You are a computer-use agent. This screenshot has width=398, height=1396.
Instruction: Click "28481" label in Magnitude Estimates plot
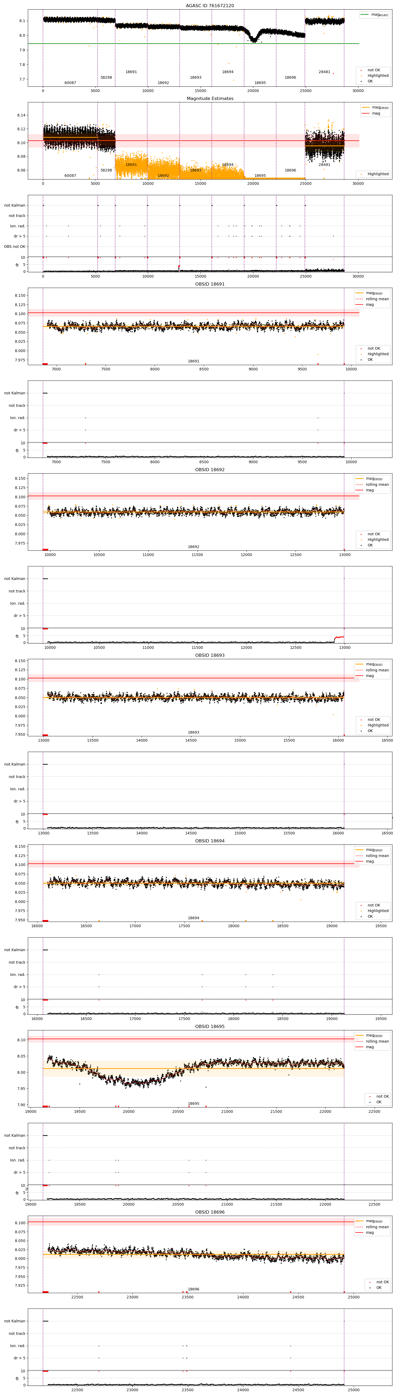(x=325, y=165)
